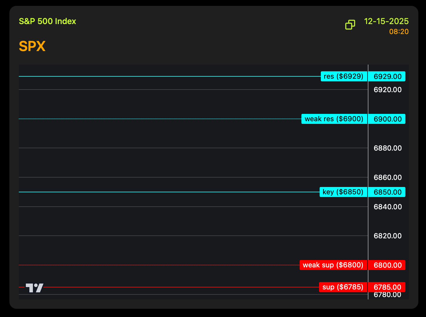This screenshot has width=426, height=317.
Task: Click the 6820.00 price axis value
Action: (387, 236)
